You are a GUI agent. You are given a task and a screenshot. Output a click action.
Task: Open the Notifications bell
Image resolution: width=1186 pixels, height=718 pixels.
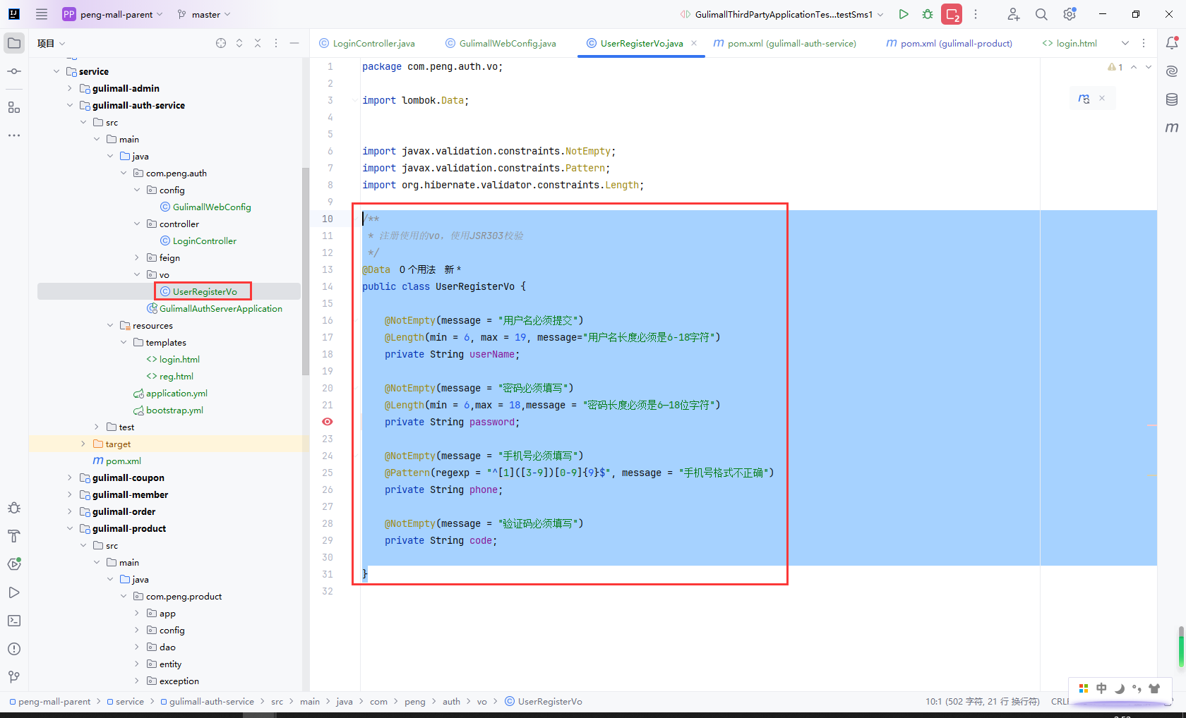click(x=1172, y=43)
